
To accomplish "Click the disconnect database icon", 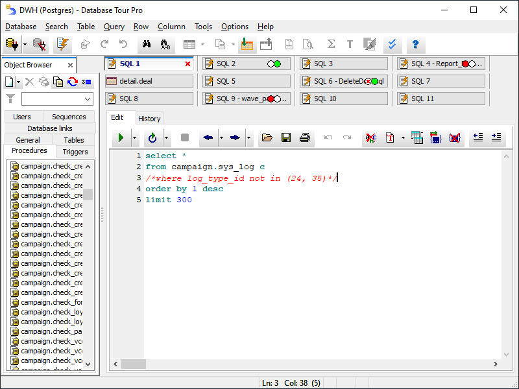I will (x=40, y=45).
